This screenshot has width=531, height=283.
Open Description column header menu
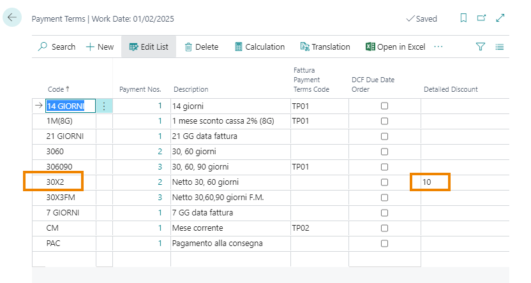point(191,89)
